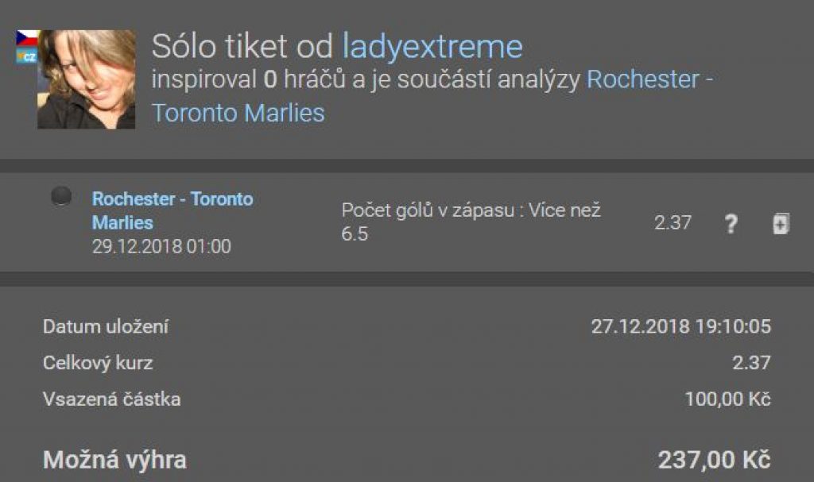The height and width of the screenshot is (482, 814).
Task: Click the add-to-ticket plus icon
Action: (x=781, y=224)
